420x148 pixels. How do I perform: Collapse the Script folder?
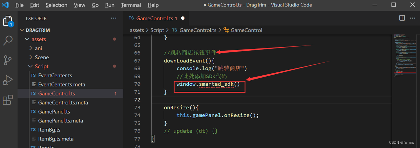tap(31, 66)
